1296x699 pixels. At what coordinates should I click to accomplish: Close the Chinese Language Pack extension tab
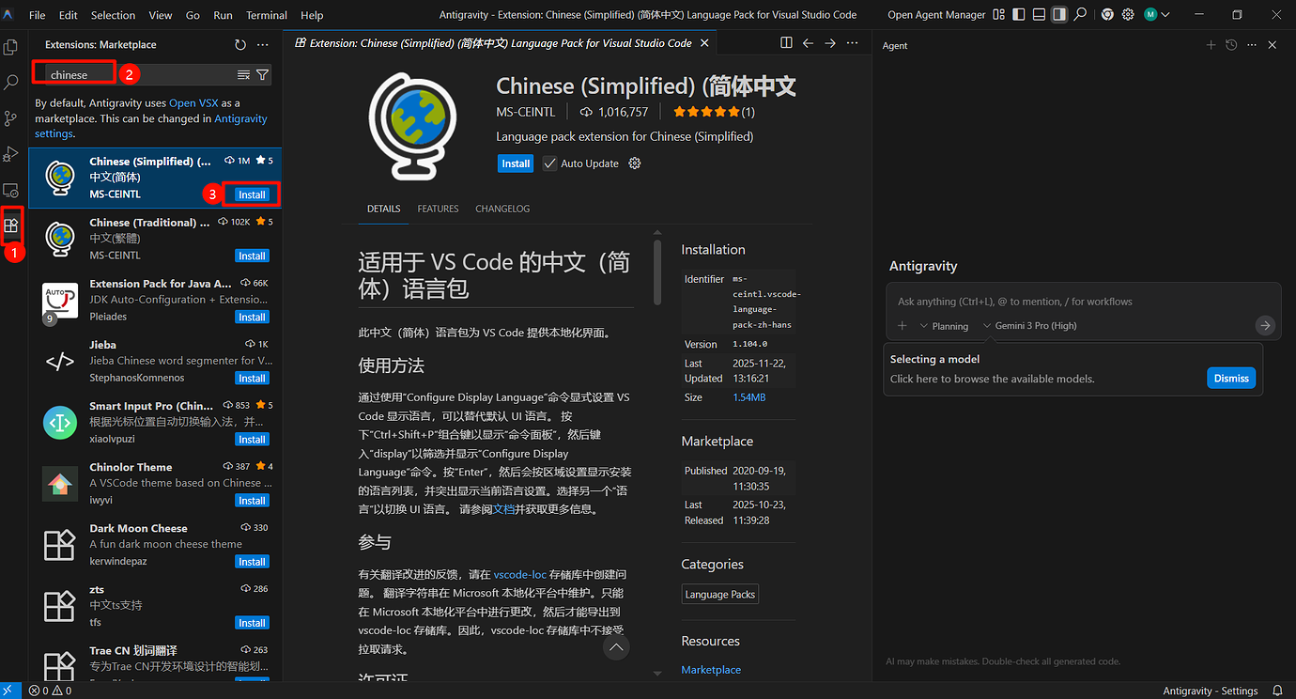point(704,43)
